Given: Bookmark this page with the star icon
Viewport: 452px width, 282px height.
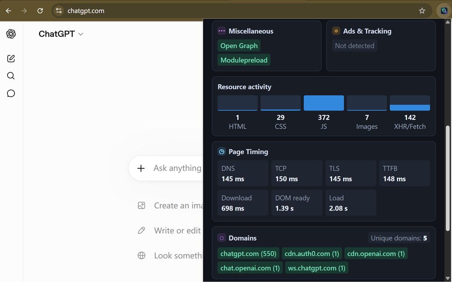Looking at the screenshot, I should 422,11.
